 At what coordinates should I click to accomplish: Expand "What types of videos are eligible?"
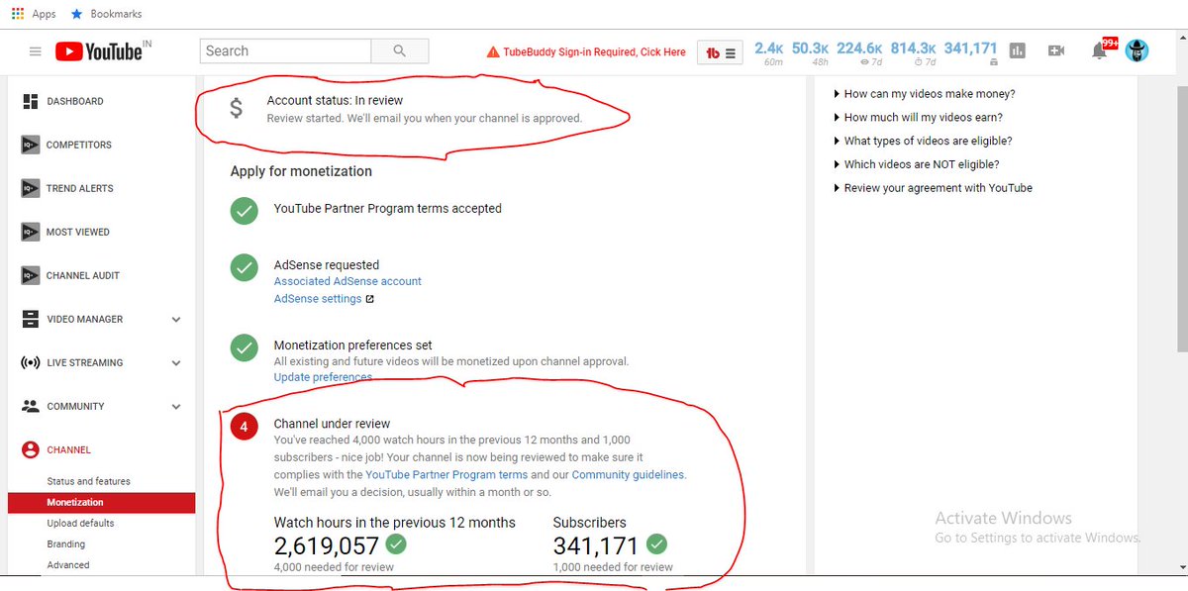pyautogui.click(x=924, y=141)
